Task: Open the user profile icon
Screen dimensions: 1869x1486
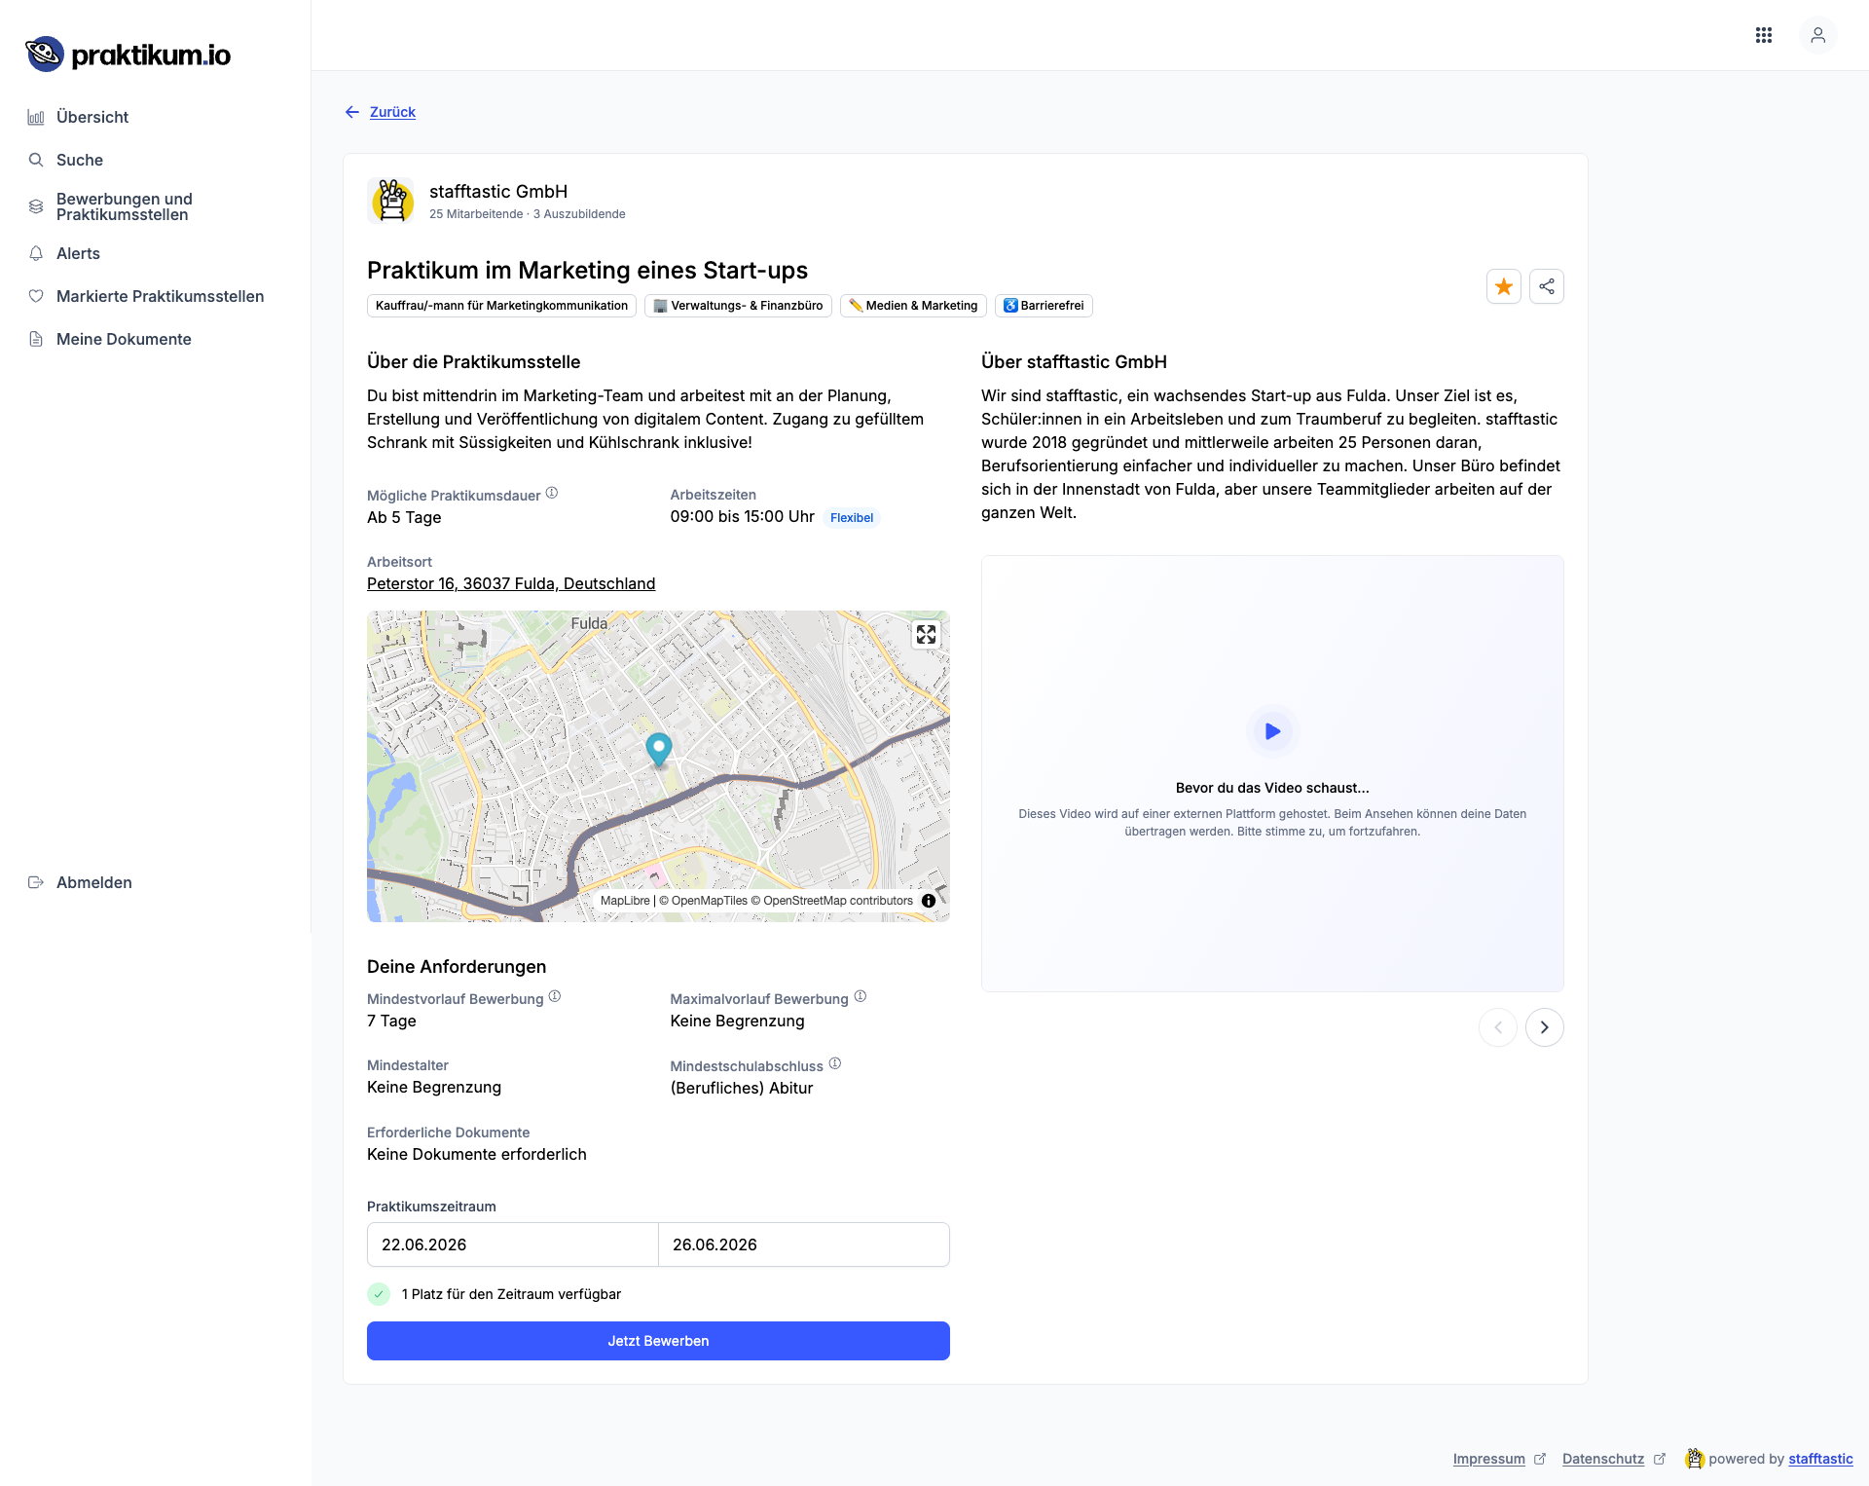Action: point(1817,35)
